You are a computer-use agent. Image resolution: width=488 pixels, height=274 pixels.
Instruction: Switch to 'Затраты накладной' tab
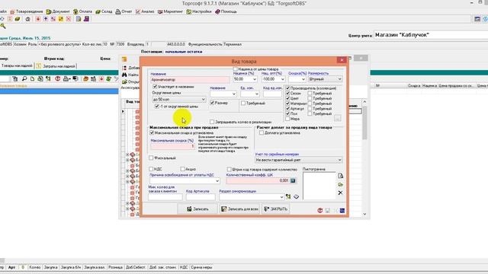pos(56,66)
